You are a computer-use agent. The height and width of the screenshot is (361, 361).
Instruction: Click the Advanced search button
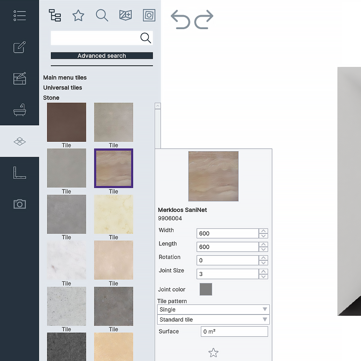click(102, 55)
